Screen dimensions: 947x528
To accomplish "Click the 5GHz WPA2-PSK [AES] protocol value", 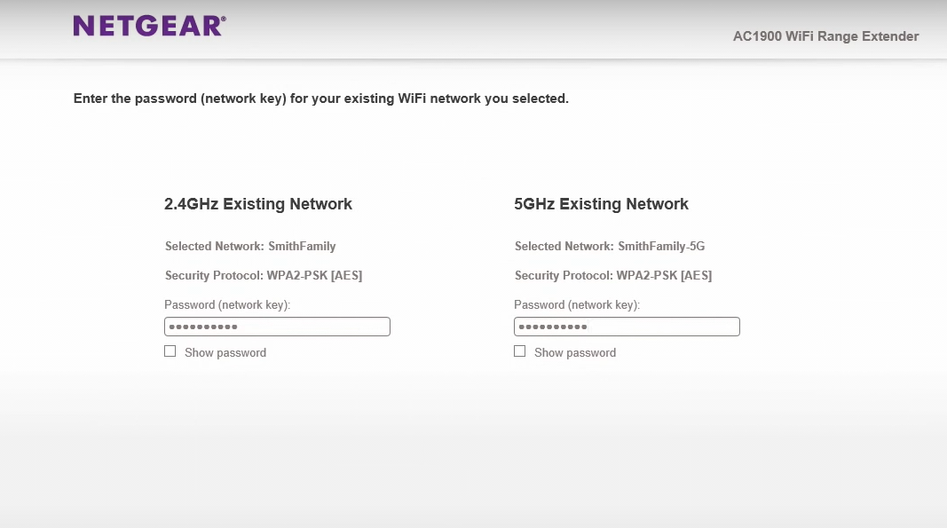I will tap(664, 275).
